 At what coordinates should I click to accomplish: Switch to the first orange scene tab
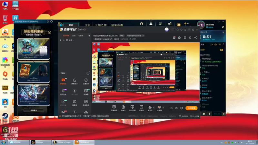pos(66,35)
